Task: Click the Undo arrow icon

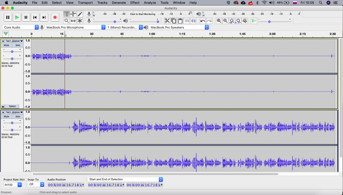Action: [x=203, y=21]
